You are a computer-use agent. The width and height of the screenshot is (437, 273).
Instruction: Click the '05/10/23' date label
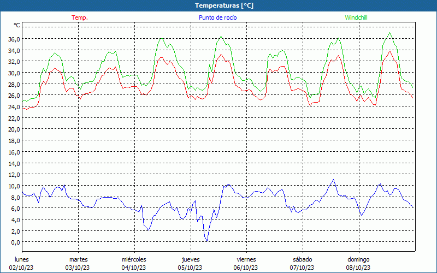tap(190, 268)
